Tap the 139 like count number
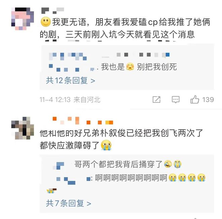The height and width of the screenshot is (219, 222). click(208, 100)
